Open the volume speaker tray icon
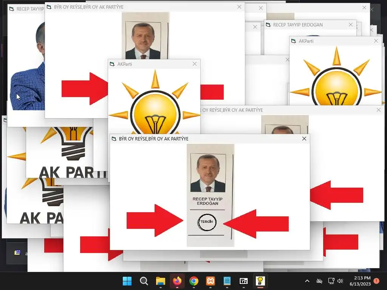 pos(340,281)
